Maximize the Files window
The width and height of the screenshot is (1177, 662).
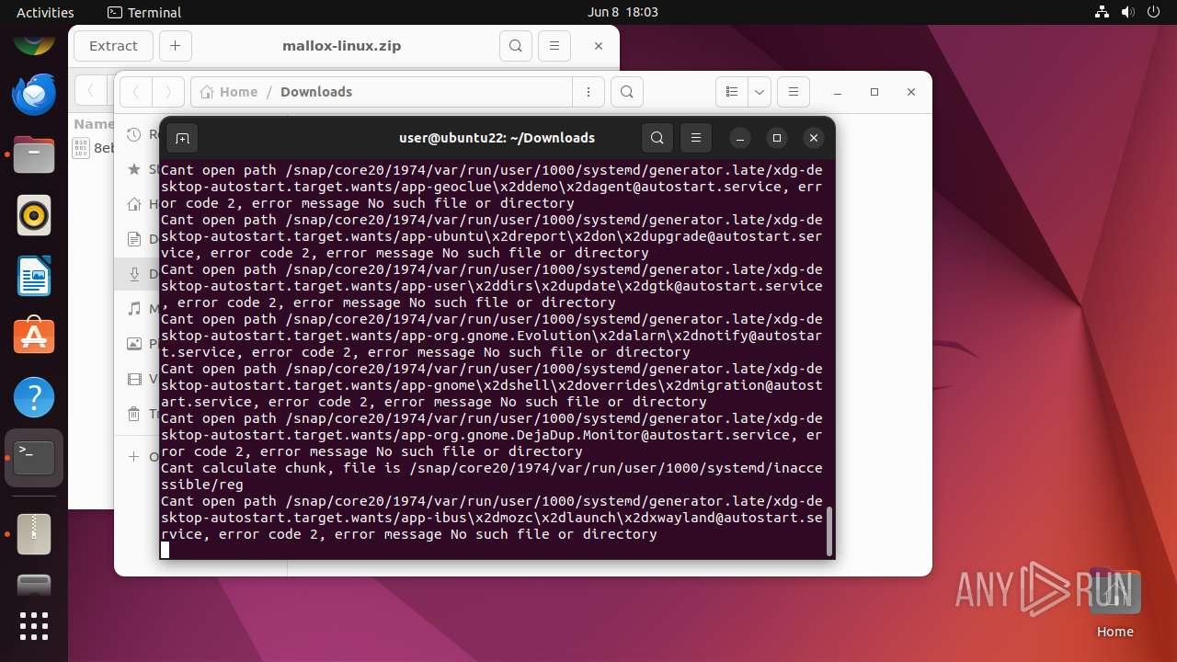874,92
